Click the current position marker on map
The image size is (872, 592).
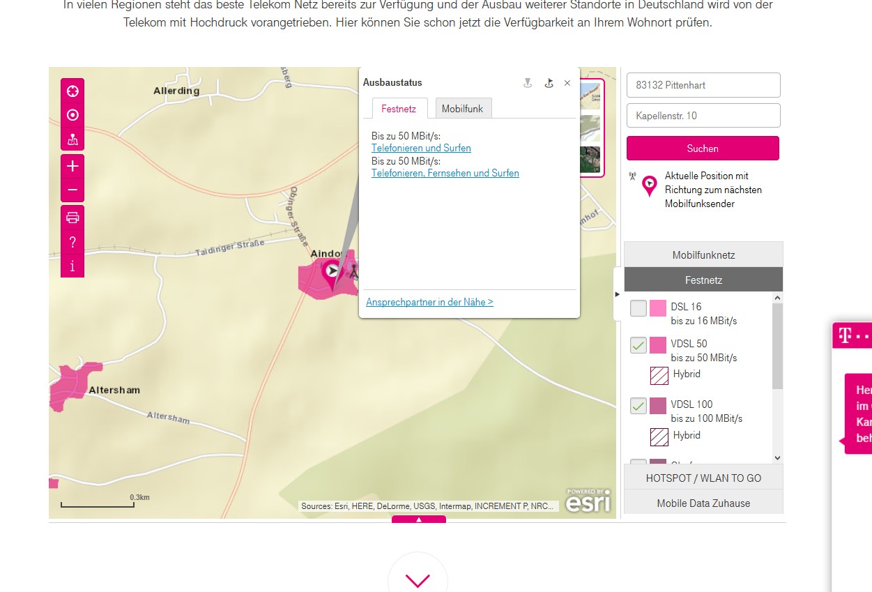(332, 273)
